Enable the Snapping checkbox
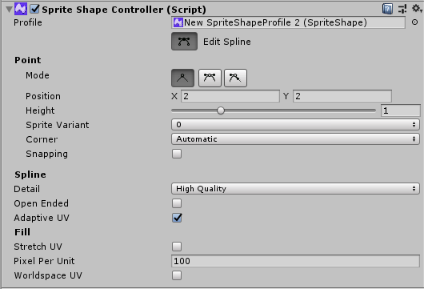Viewport: 424px width, 289px height. [x=177, y=154]
